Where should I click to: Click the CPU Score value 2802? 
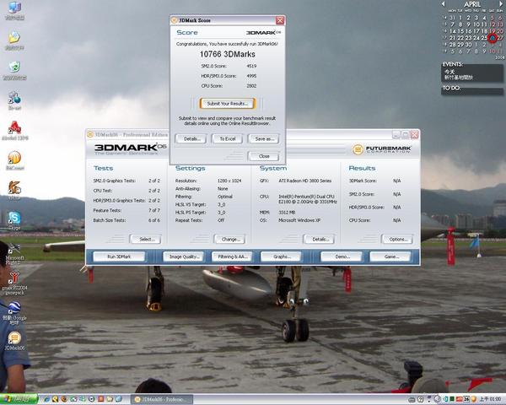tap(251, 86)
